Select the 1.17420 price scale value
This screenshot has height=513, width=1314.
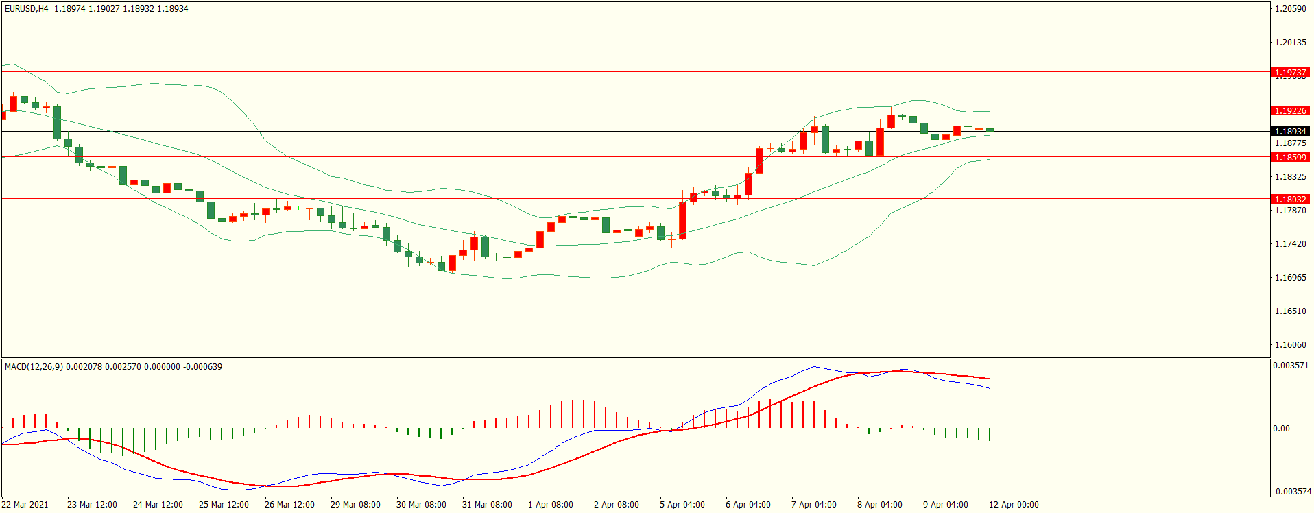pos(1290,244)
